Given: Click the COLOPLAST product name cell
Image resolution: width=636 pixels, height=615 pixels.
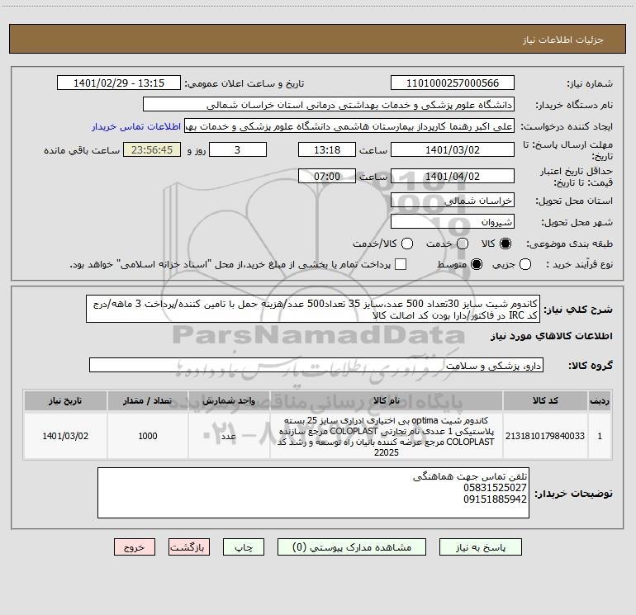Looking at the screenshot, I should (x=387, y=436).
